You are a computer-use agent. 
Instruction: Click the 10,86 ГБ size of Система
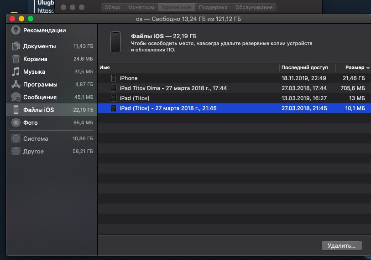[83, 138]
